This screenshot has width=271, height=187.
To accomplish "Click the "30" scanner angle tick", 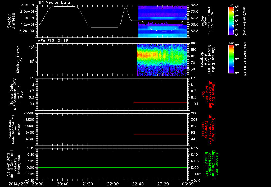I will (193, 69).
